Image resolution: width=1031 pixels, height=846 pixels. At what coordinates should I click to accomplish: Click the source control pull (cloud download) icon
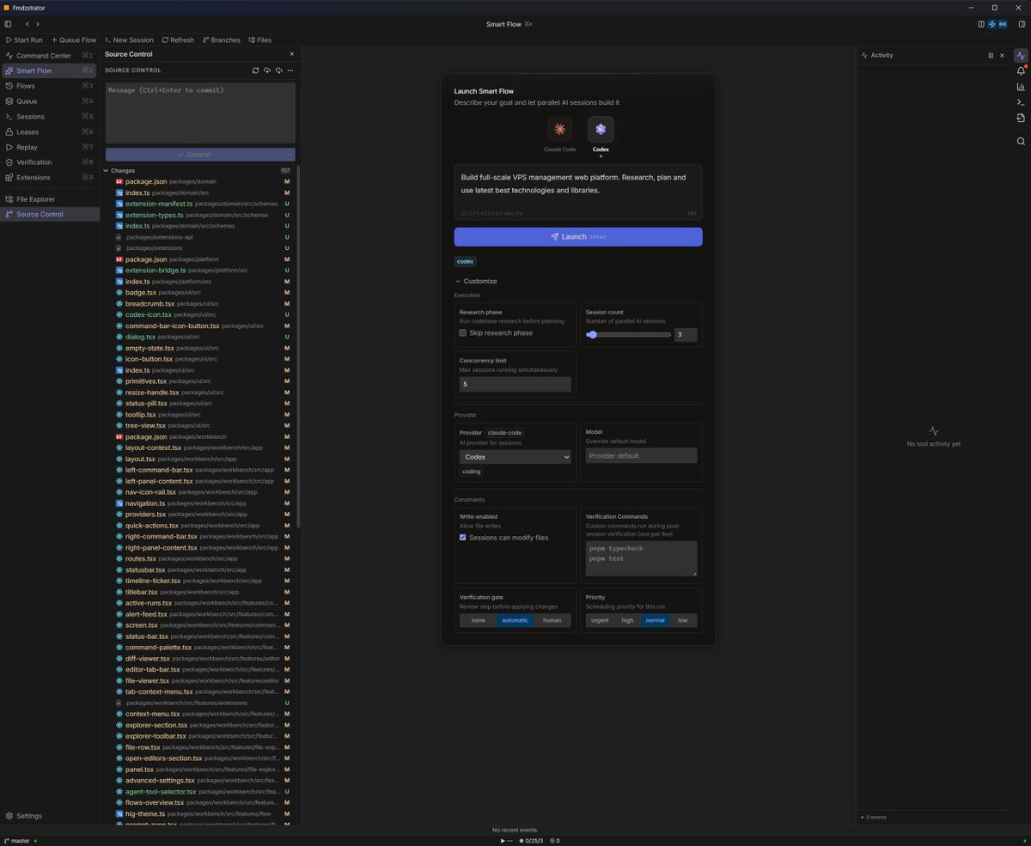[x=278, y=70]
